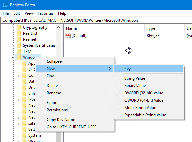This screenshot has width=192, height=142.
Task: Click the folder icon beside BITS subkey
Action: point(24,69)
